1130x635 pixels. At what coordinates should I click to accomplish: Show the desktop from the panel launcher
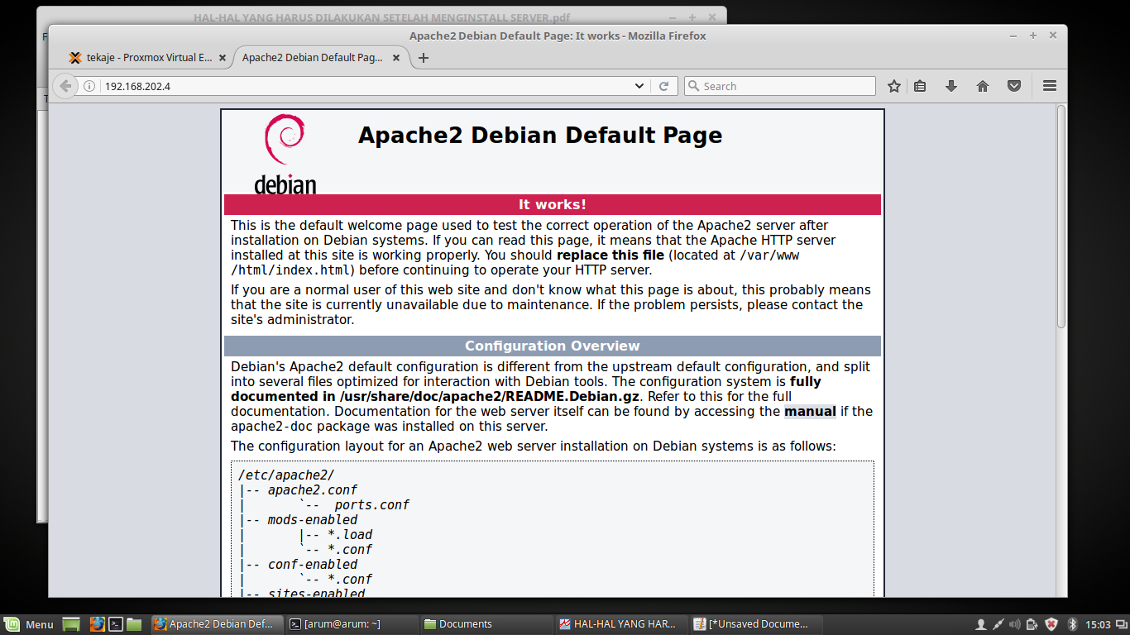click(71, 624)
